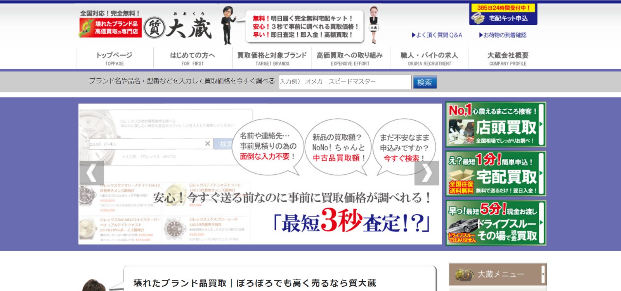Click the suited man mascot figure
The height and width of the screenshot is (291, 621).
(x=228, y=25)
